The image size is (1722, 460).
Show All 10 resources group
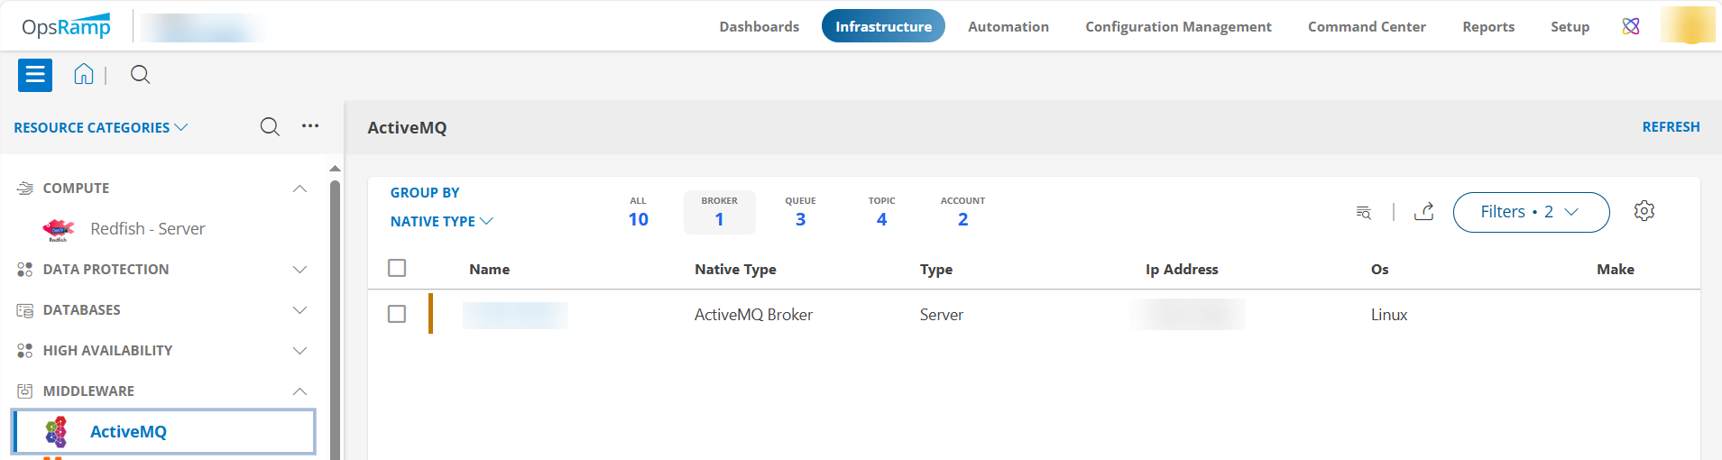[639, 213]
